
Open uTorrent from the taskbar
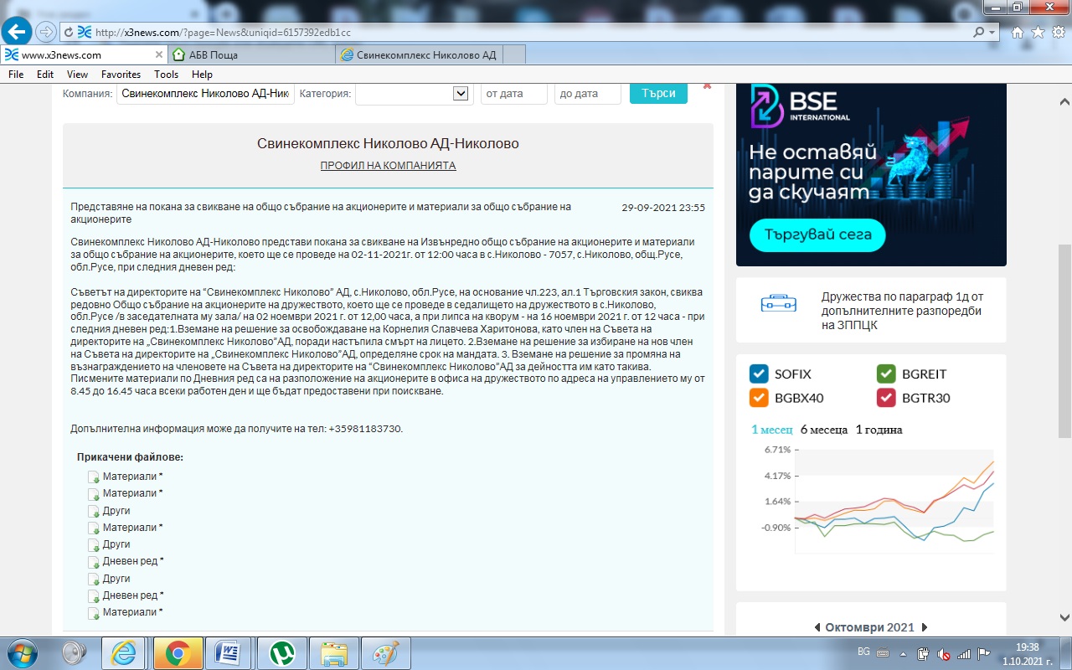pyautogui.click(x=281, y=652)
